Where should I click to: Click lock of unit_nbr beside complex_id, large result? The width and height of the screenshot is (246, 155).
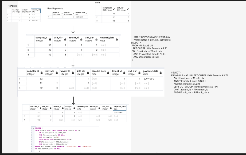tap(57, 73)
